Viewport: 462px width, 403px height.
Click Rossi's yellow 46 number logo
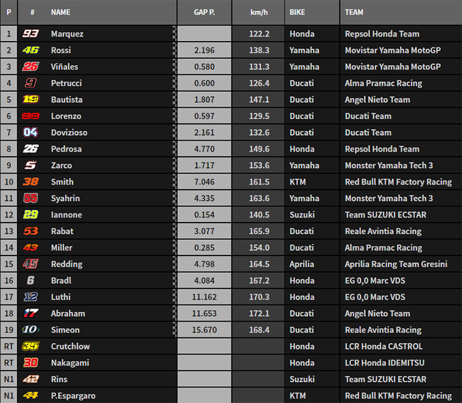tap(30, 50)
